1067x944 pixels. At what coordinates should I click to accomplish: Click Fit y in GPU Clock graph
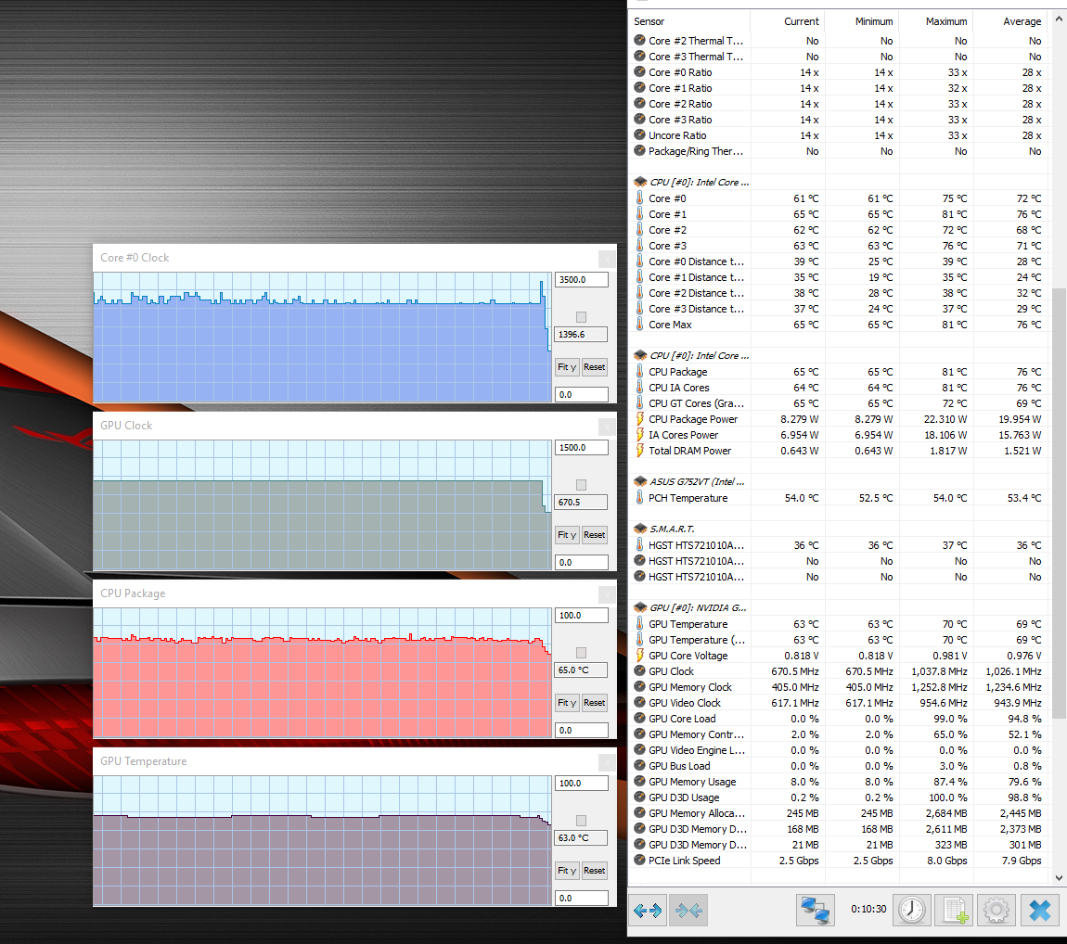pyautogui.click(x=567, y=535)
